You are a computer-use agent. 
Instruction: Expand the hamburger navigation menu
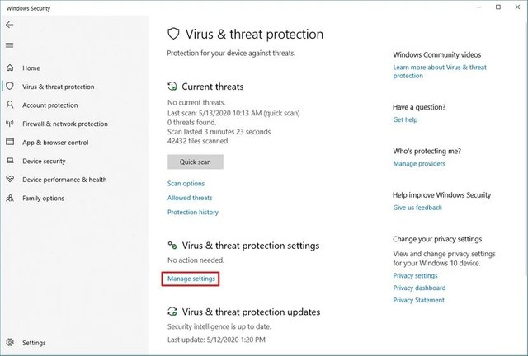[x=9, y=44]
